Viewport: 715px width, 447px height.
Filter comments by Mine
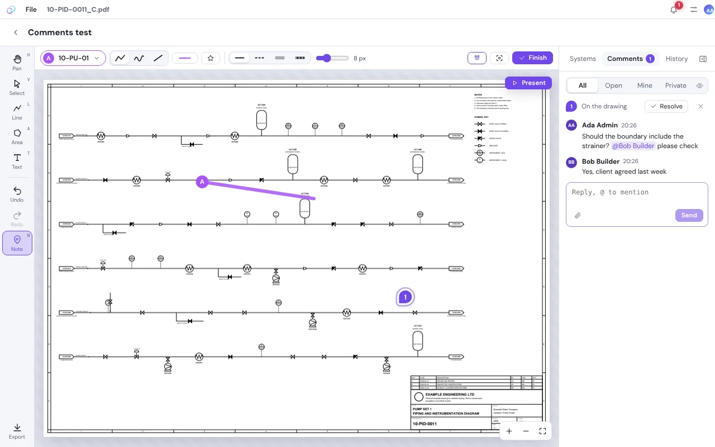[645, 85]
